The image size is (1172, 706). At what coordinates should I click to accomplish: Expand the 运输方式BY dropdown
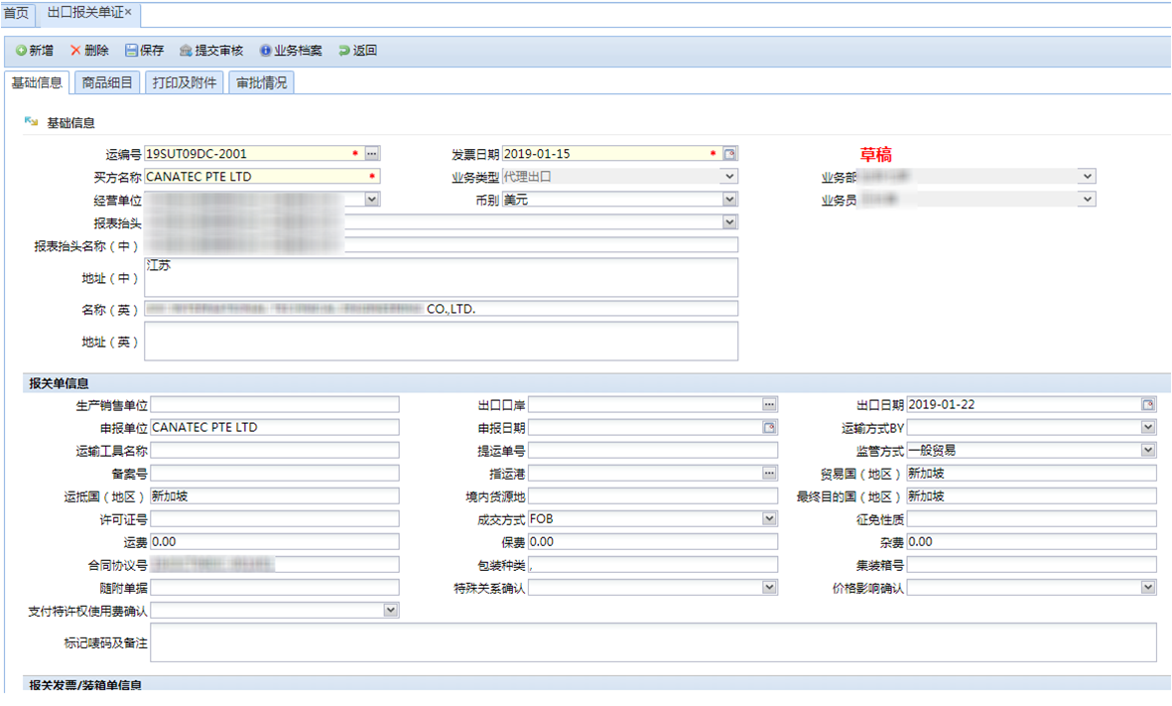pyautogui.click(x=1148, y=428)
